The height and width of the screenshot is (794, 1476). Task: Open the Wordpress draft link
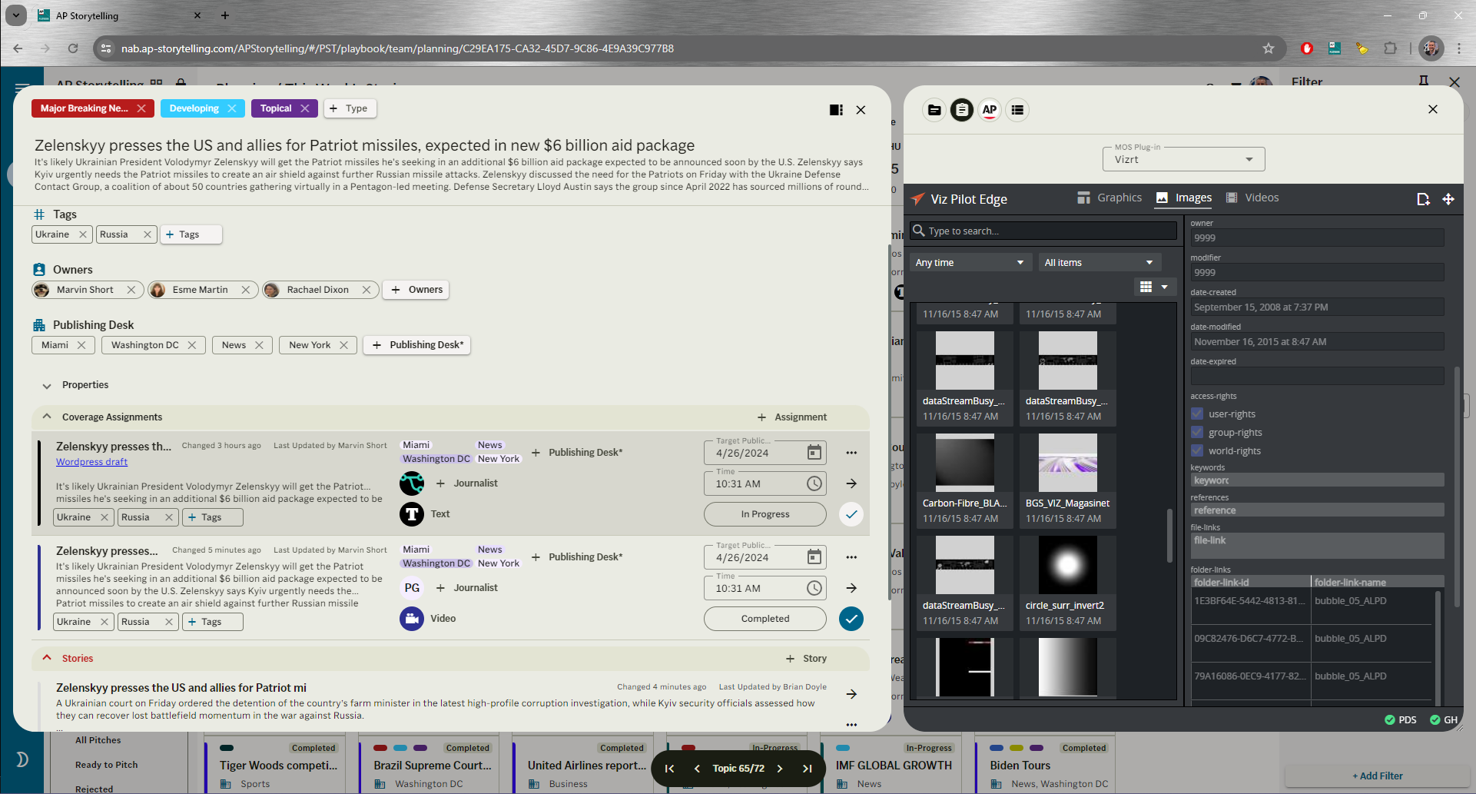(x=91, y=461)
